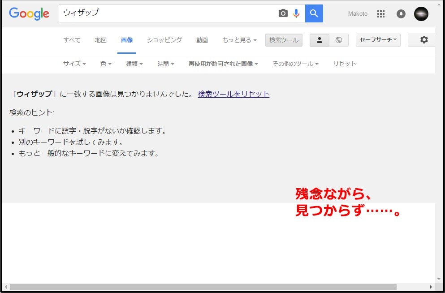Select the globe results filter icon

[x=339, y=40]
